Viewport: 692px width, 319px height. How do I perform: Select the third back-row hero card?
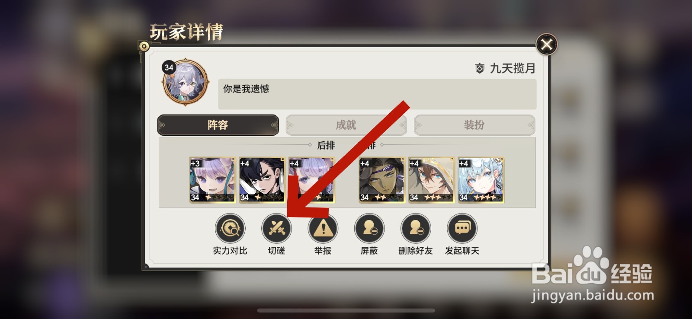[311, 180]
